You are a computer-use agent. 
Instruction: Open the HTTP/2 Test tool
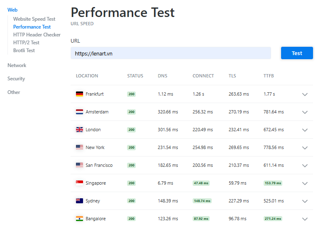click(26, 43)
